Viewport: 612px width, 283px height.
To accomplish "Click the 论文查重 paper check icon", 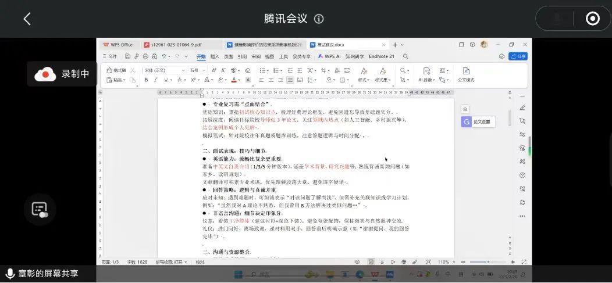I will [466, 122].
